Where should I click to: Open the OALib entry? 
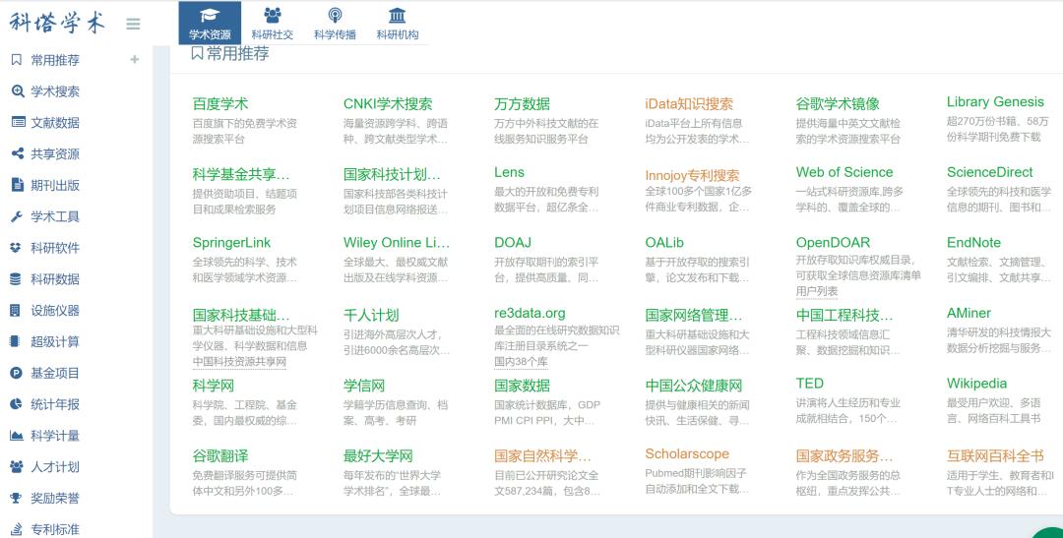pyautogui.click(x=664, y=243)
